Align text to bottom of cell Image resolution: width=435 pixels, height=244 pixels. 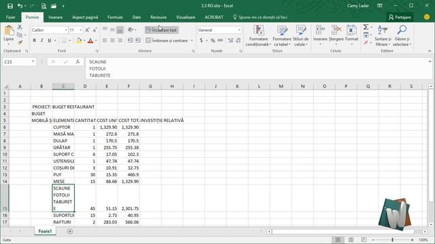120,30
